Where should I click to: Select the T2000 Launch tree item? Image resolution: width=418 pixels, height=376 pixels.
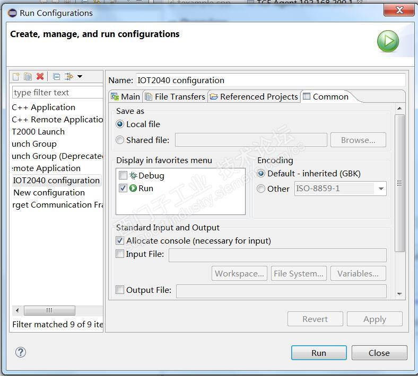[38, 132]
